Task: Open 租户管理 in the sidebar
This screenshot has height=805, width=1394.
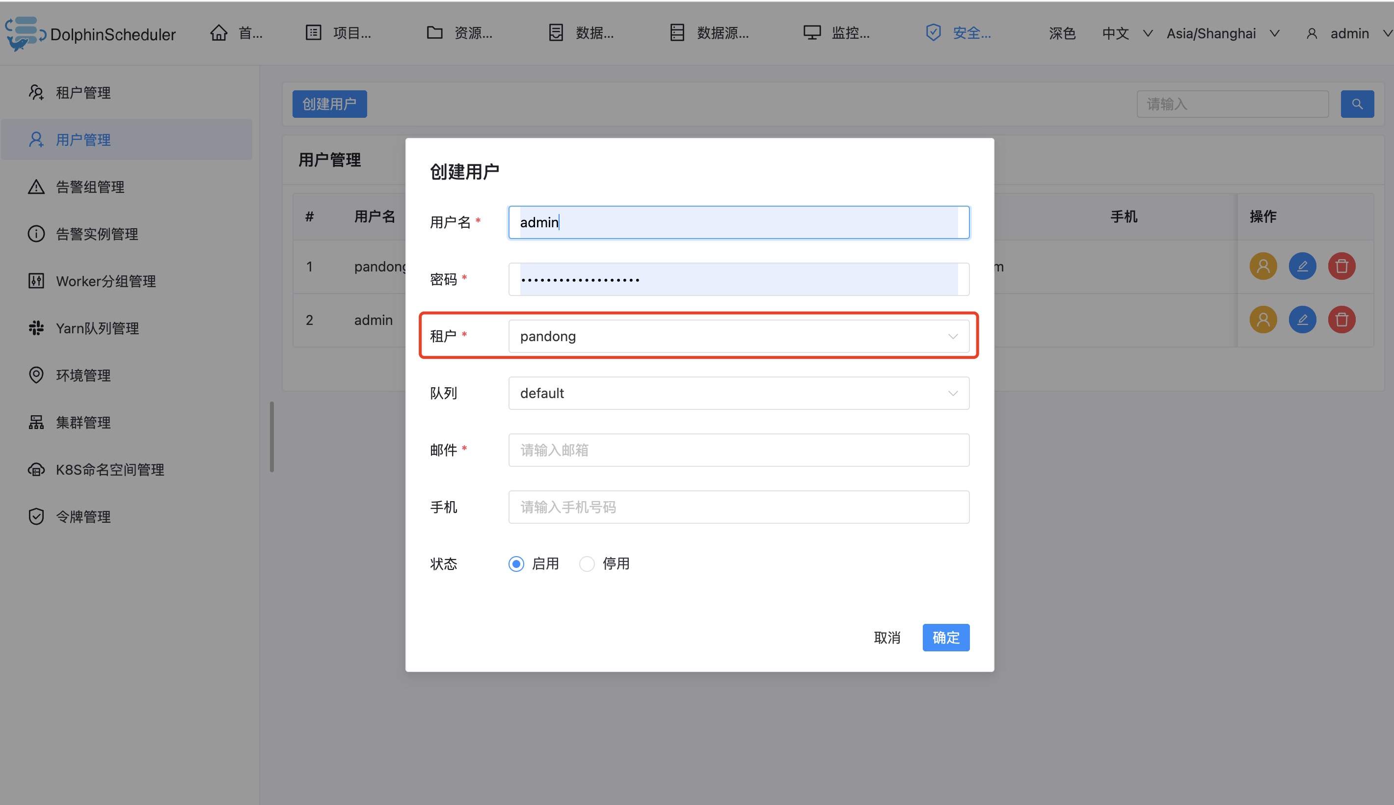Action: coord(83,92)
